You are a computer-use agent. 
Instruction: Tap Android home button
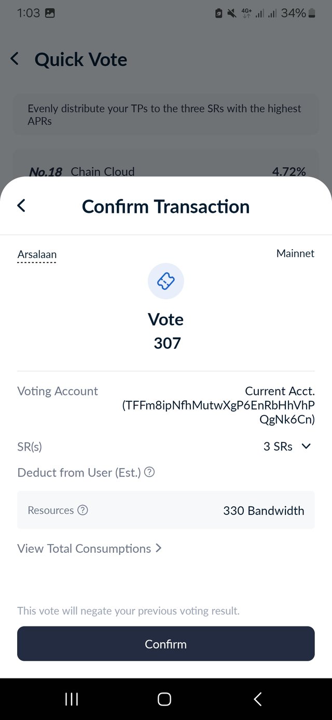(164, 699)
